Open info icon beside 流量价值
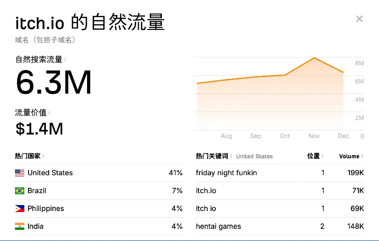Image resolution: width=379 pixels, height=241 pixels. 49,112
